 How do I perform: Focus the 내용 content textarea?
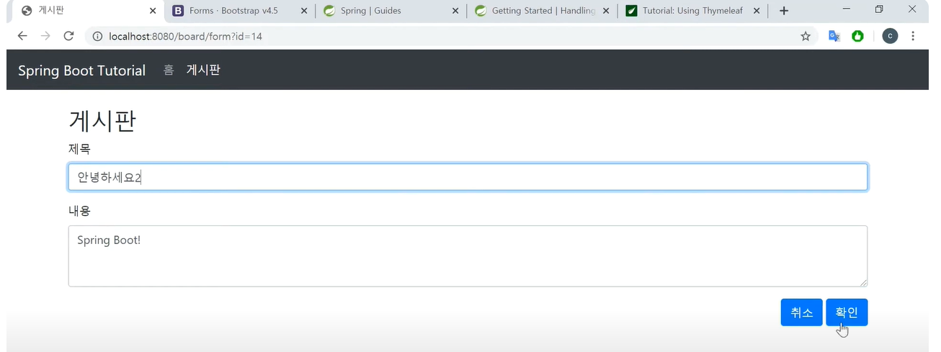click(468, 256)
